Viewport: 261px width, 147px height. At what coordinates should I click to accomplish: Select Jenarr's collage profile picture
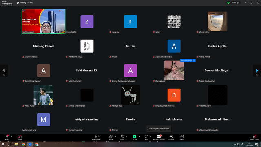(x=174, y=22)
